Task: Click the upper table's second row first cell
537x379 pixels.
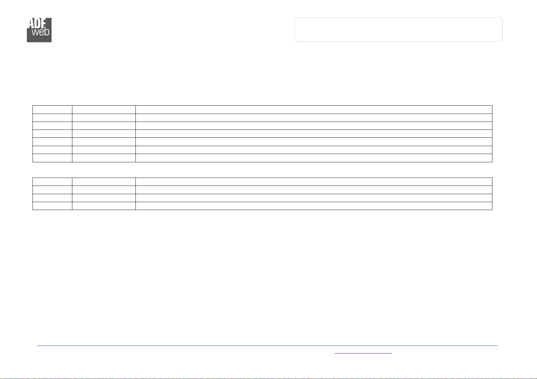Action: 53,118
